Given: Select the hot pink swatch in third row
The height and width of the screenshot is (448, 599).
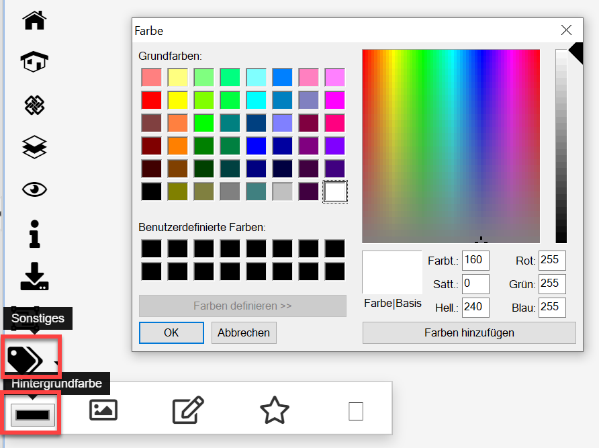Looking at the screenshot, I should pos(334,123).
